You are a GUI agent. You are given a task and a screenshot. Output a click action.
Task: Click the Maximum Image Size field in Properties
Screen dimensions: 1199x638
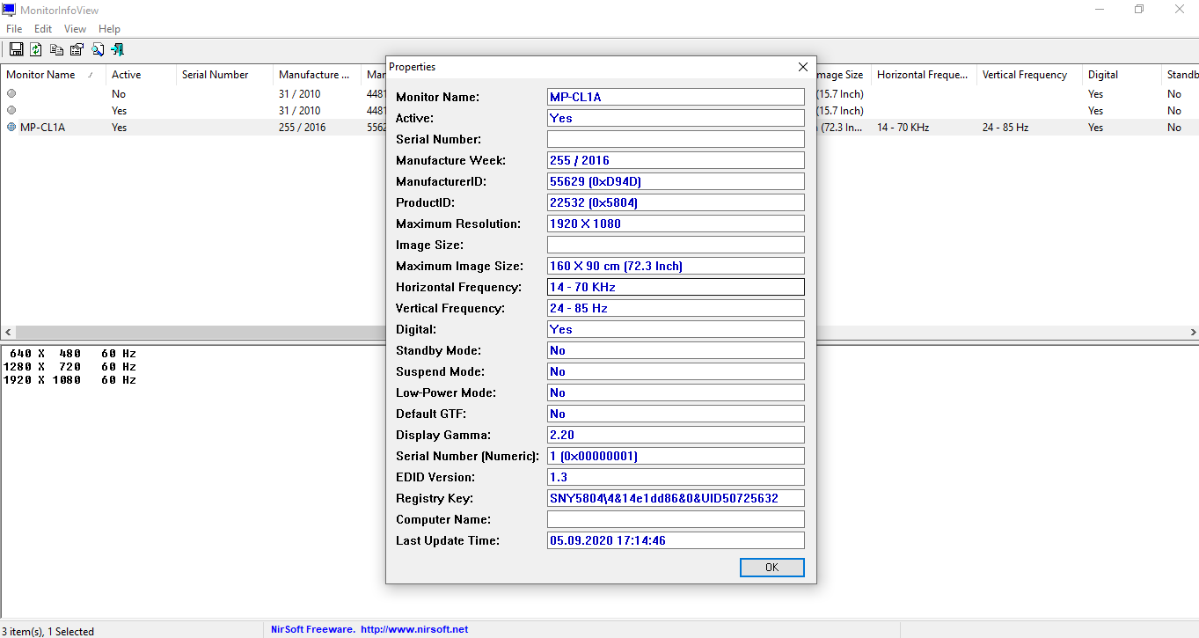(x=676, y=266)
